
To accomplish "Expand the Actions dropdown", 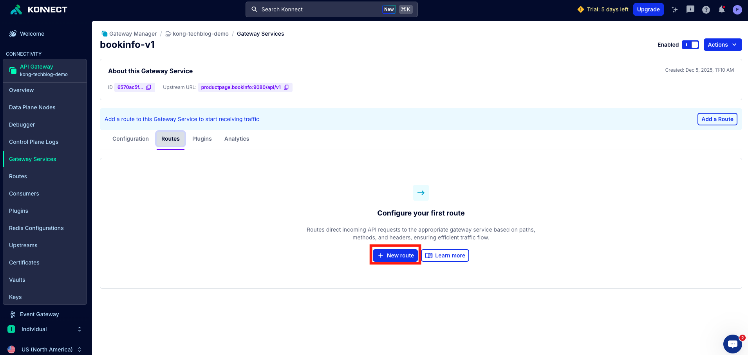I will click(722, 45).
